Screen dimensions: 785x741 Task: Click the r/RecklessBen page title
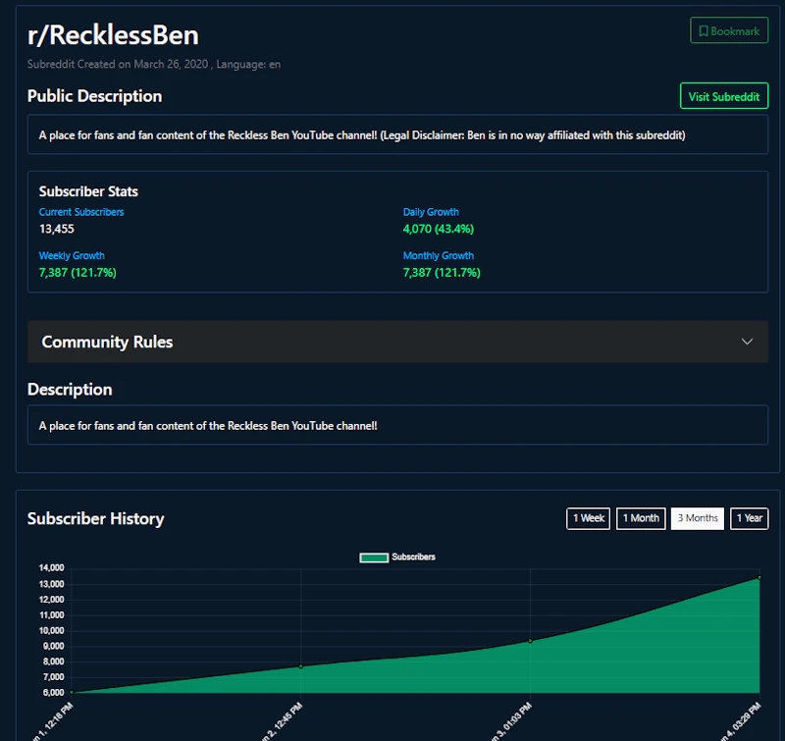(113, 35)
